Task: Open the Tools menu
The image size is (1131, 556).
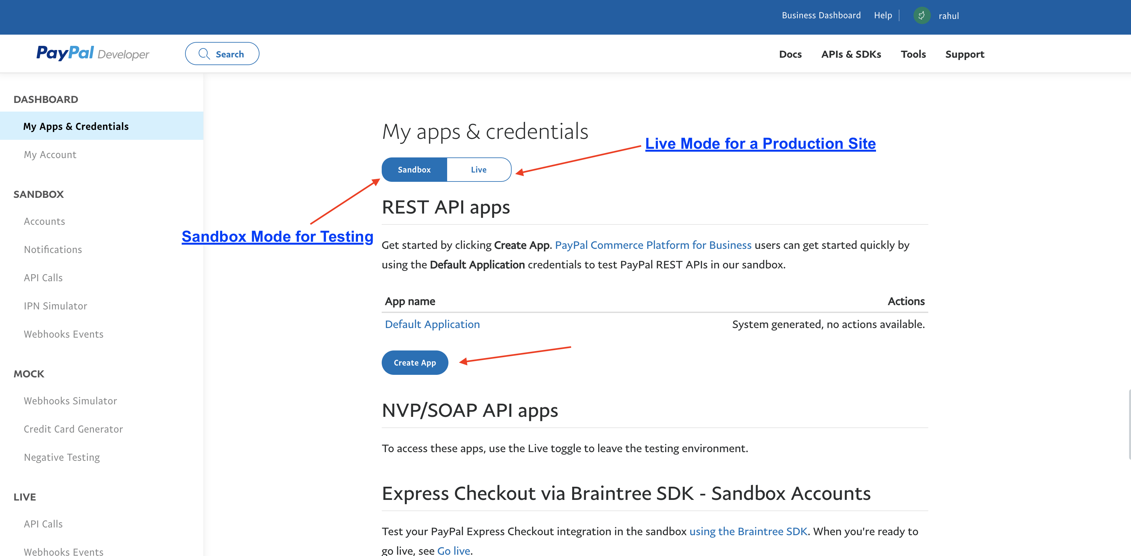Action: [913, 54]
